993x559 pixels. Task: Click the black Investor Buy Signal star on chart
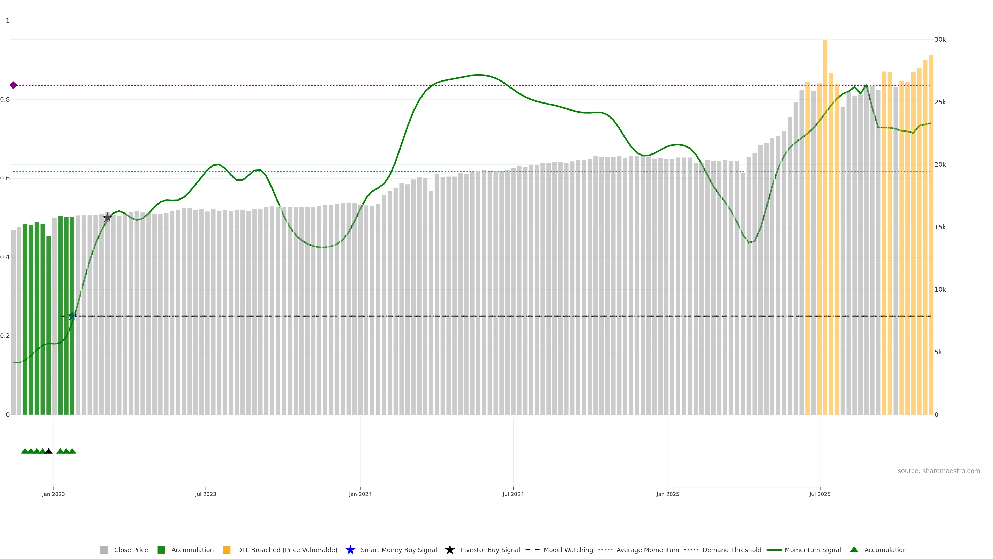(x=108, y=218)
